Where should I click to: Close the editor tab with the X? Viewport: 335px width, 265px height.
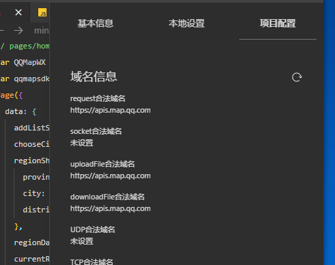pyautogui.click(x=18, y=12)
